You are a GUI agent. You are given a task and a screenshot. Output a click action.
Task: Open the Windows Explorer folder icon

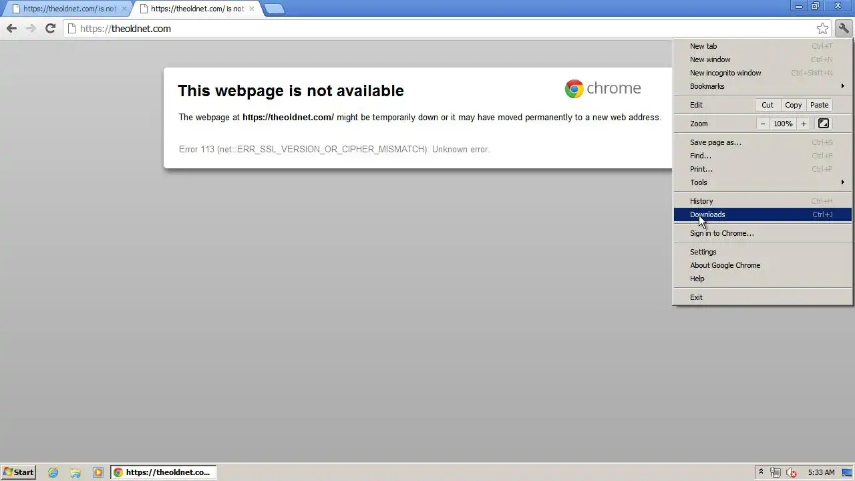point(75,472)
